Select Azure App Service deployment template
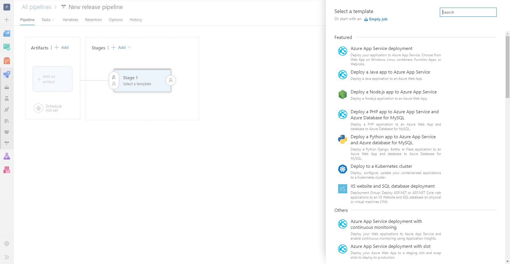The height and width of the screenshot is (264, 510). tap(381, 49)
